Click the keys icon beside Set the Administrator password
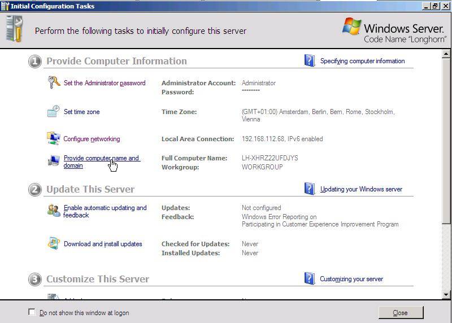The image size is (452, 323). 54,82
